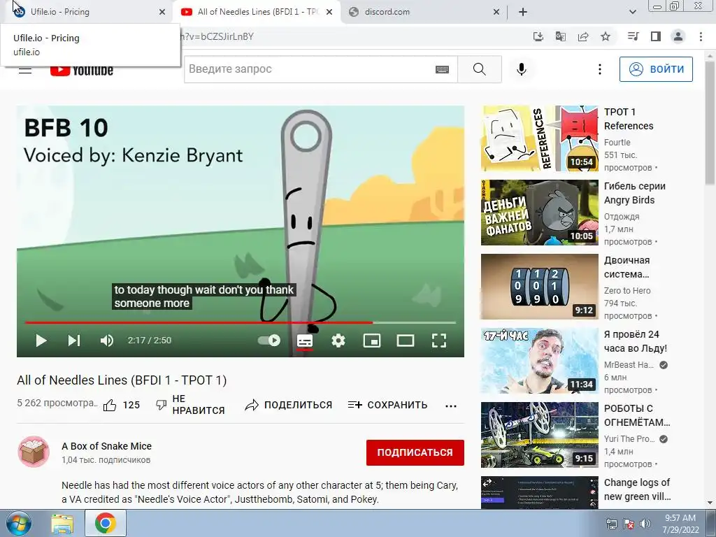Share the video via ПОДЕЛИТЬСЯ
This screenshot has height=537, width=716.
click(289, 405)
